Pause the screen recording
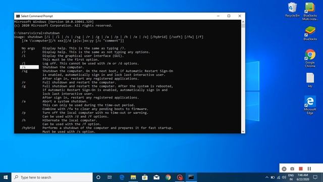The image size is (323, 182). (309, 169)
